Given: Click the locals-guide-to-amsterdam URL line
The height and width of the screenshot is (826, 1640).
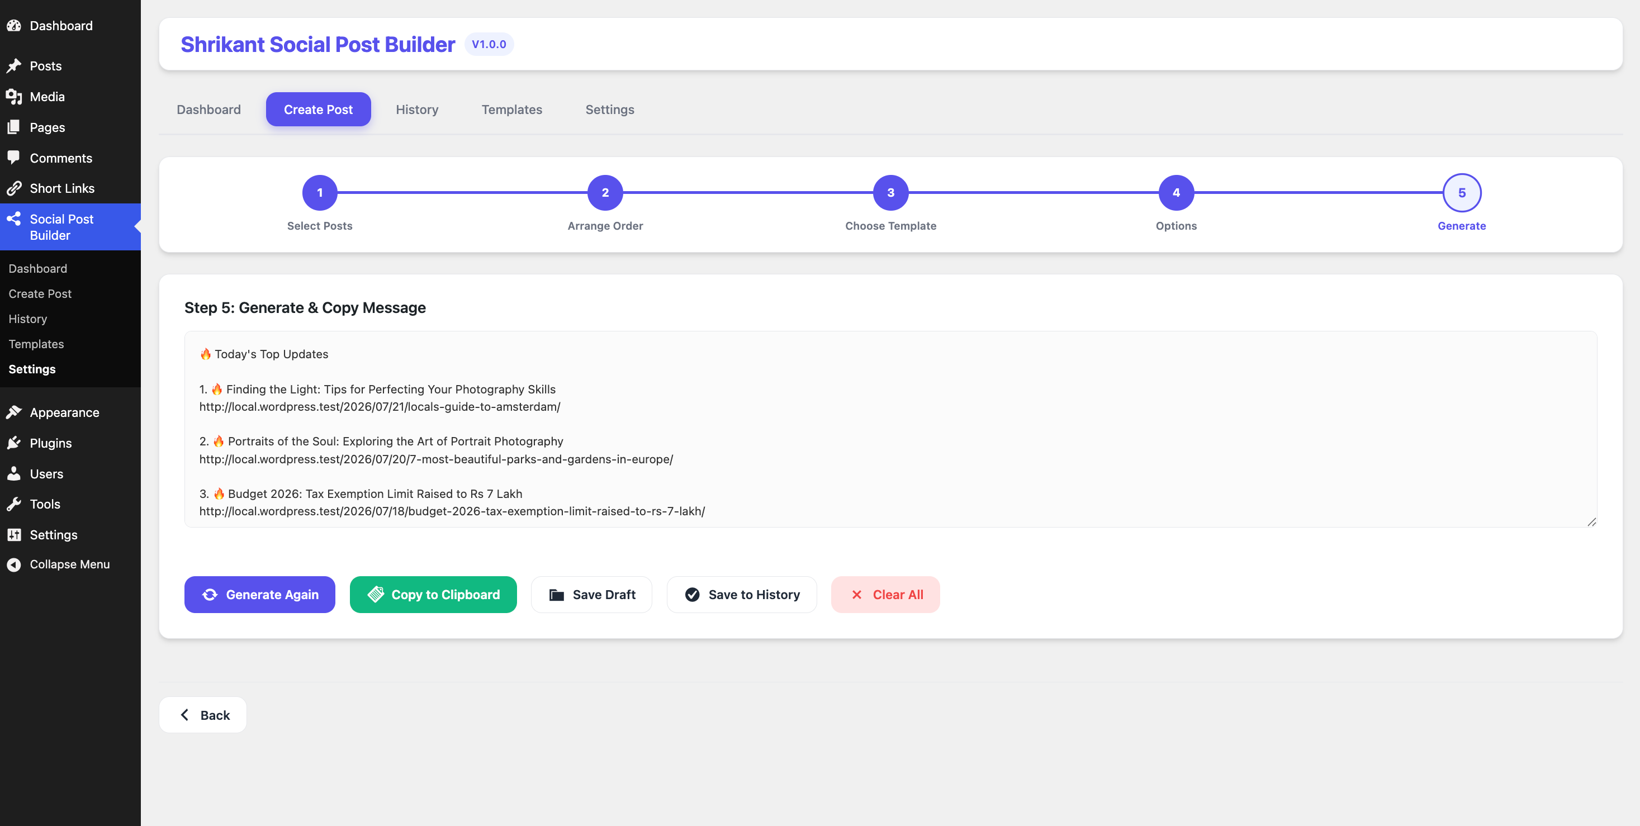Looking at the screenshot, I should pos(380,407).
